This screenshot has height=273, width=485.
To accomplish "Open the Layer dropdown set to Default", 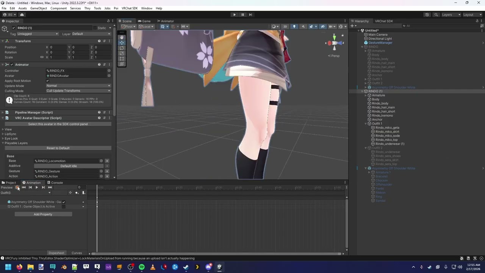I will (x=91, y=34).
